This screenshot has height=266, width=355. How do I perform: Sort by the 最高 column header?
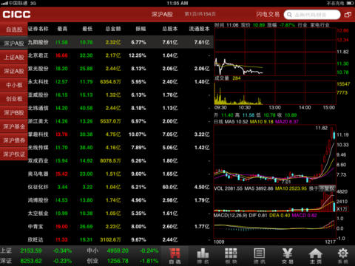pyautogui.click(x=62, y=29)
